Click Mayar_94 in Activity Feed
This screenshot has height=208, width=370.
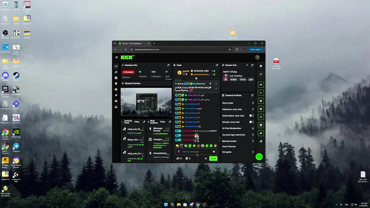[x=132, y=140]
